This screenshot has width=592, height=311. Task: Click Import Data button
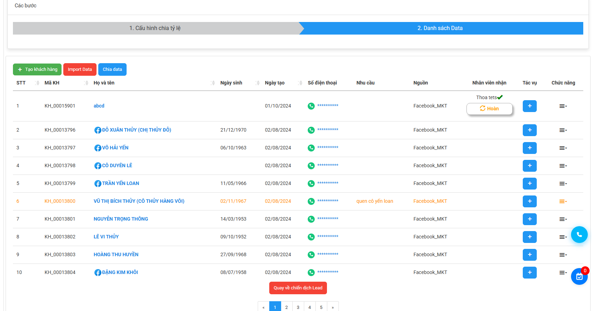click(80, 69)
